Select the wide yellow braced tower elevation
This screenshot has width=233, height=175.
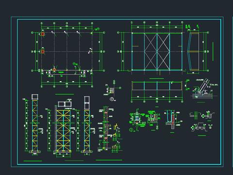[x=64, y=131]
